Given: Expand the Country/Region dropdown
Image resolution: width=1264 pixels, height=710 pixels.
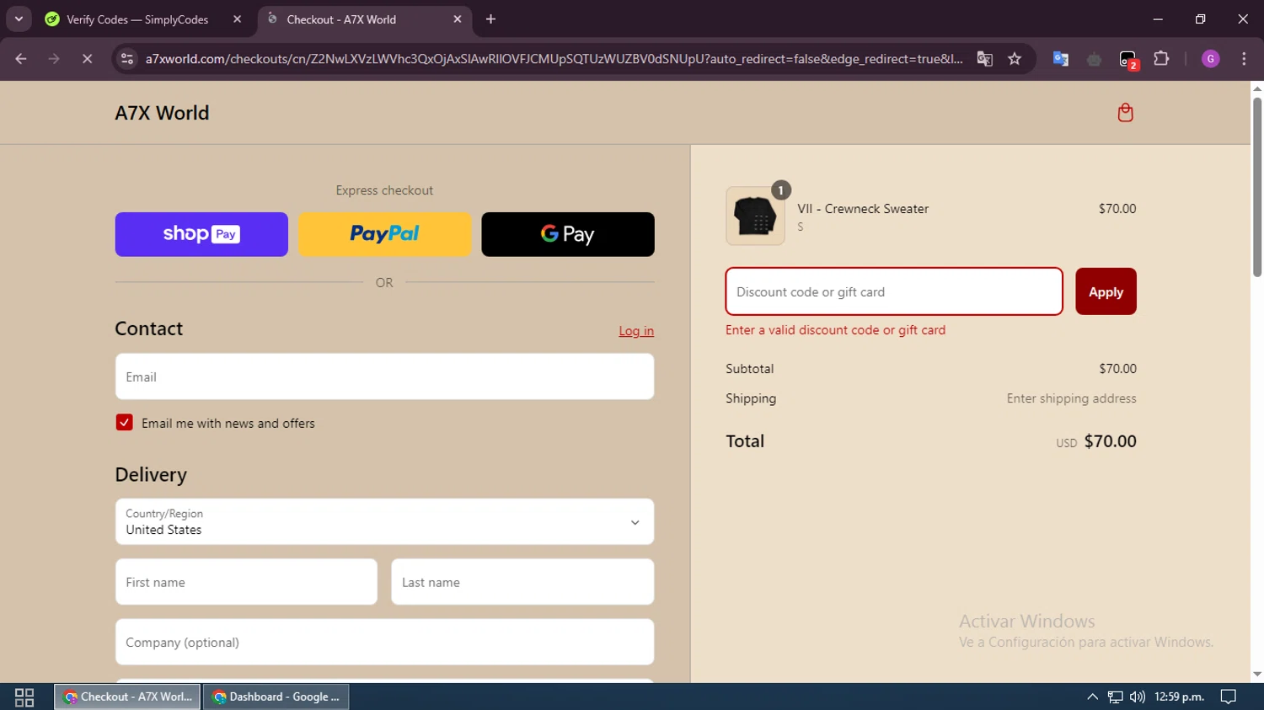Looking at the screenshot, I should pos(384,521).
